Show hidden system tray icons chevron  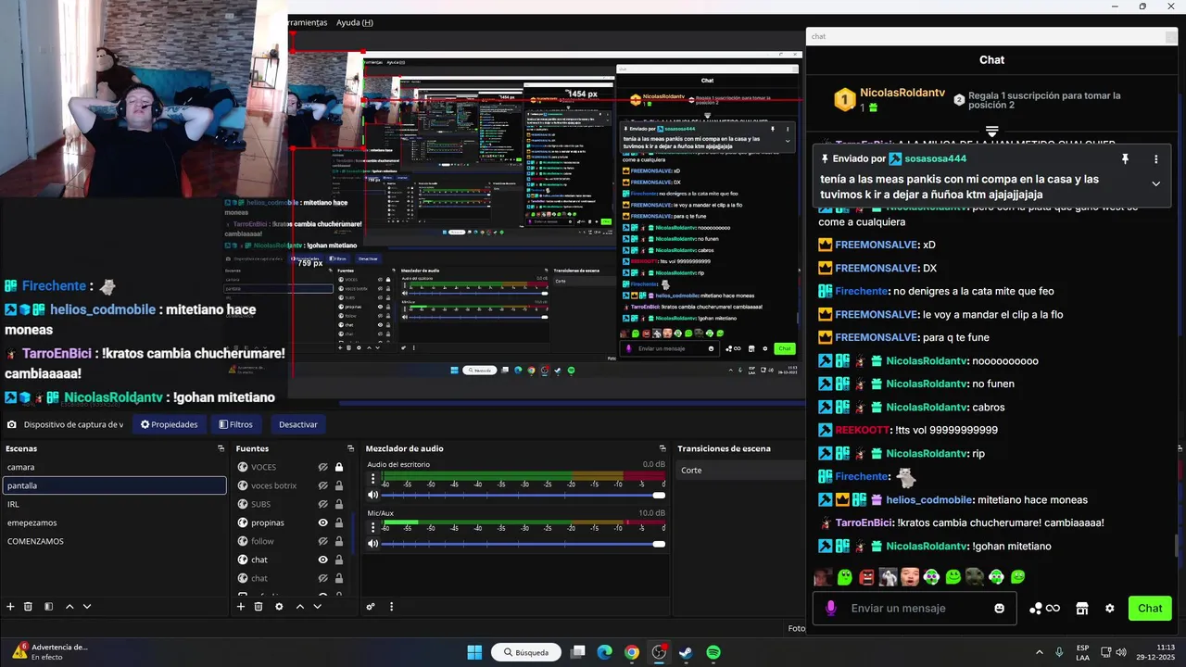tap(1039, 652)
